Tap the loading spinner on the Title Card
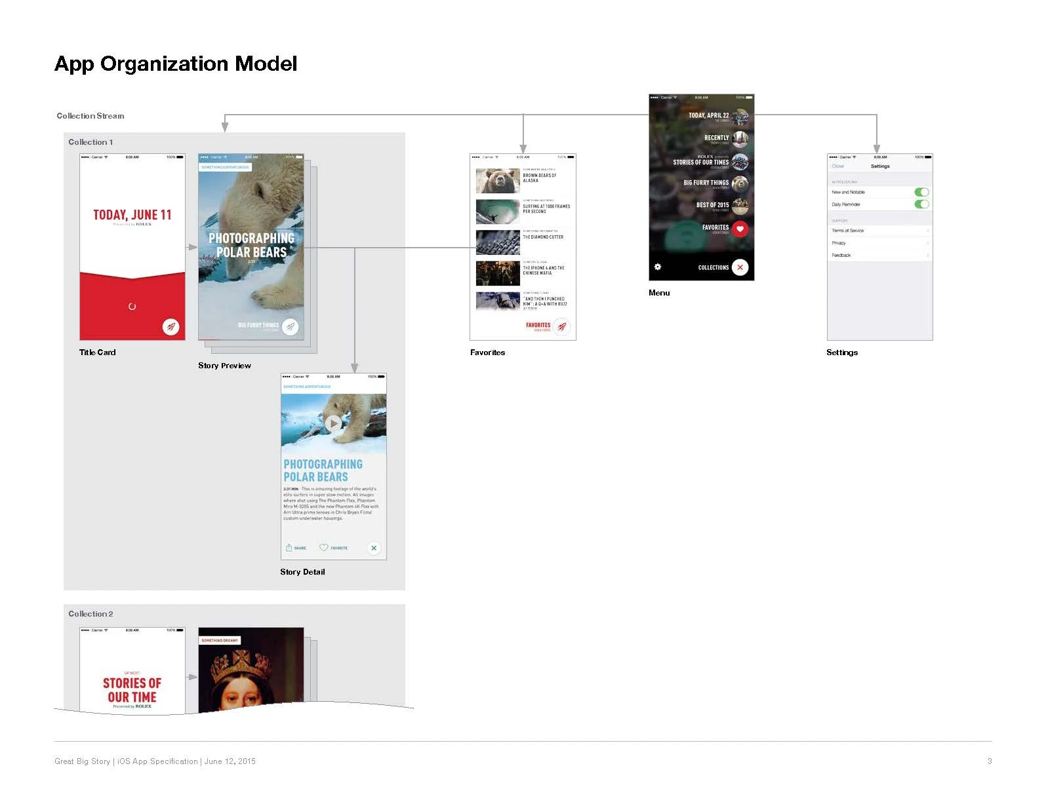The height and width of the screenshot is (802, 1046). click(132, 306)
